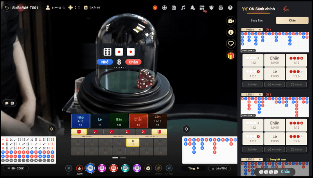Bet on total sum 4
Screen dimensions: 313x178
tap(78, 142)
